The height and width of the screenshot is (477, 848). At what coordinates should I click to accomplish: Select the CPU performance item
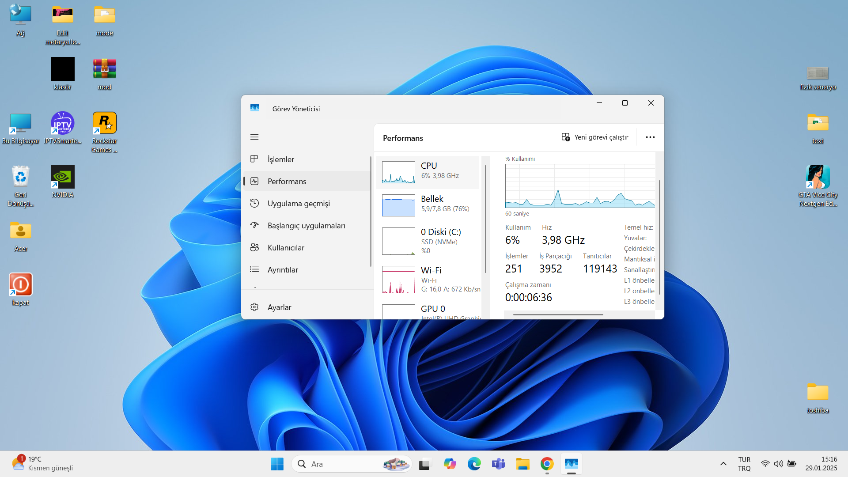428,172
